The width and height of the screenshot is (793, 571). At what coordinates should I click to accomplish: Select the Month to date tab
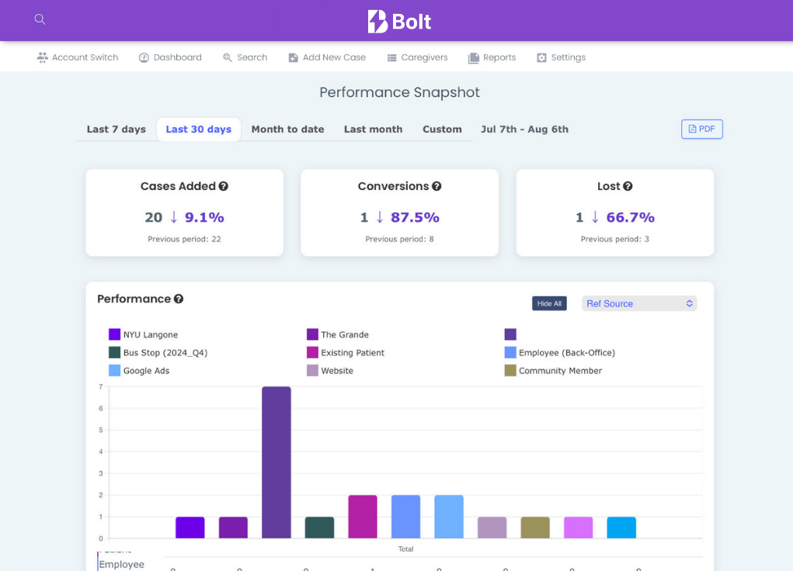(x=287, y=129)
